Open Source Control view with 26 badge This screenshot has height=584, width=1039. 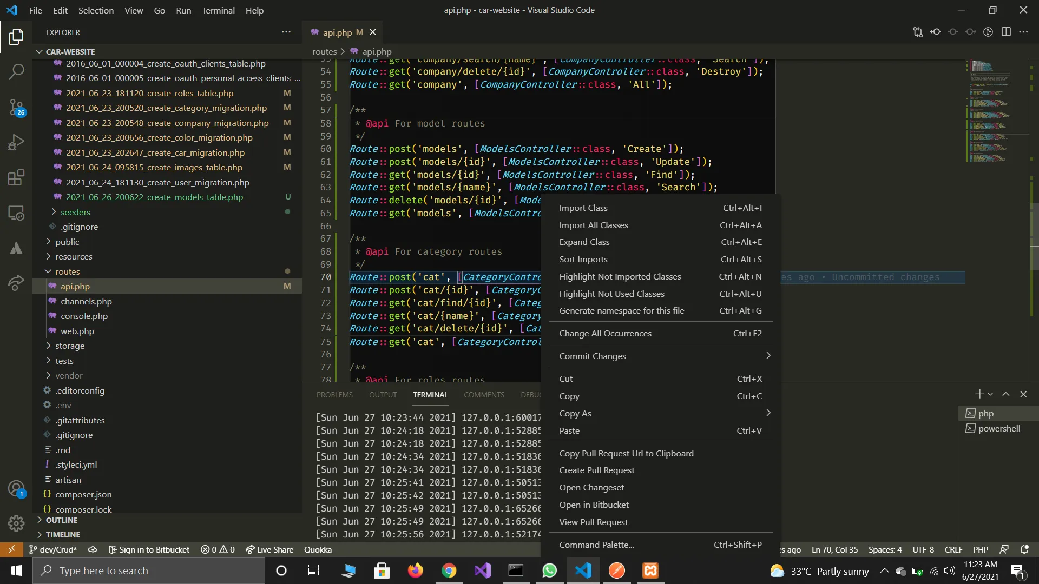click(16, 107)
